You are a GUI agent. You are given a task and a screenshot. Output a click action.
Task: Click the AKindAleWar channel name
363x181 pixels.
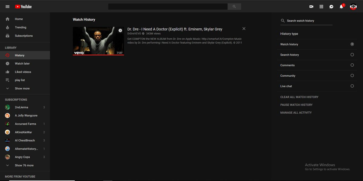23,132
